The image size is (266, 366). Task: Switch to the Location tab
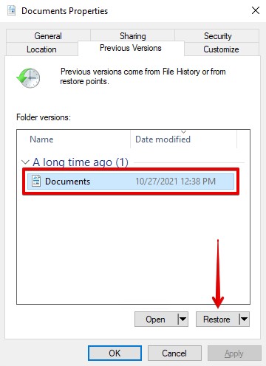(x=41, y=49)
